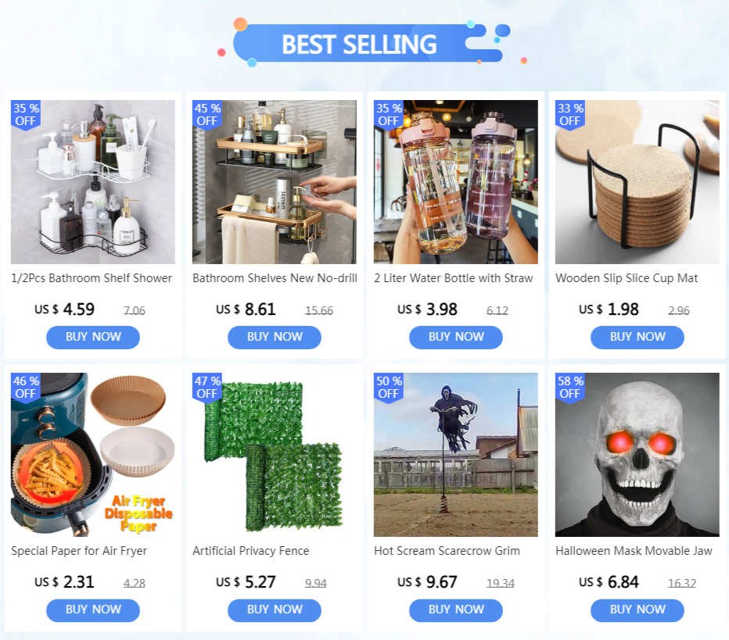Click the 33% OFF badge on Cup Mat
The height and width of the screenshot is (640, 729).
(x=570, y=115)
